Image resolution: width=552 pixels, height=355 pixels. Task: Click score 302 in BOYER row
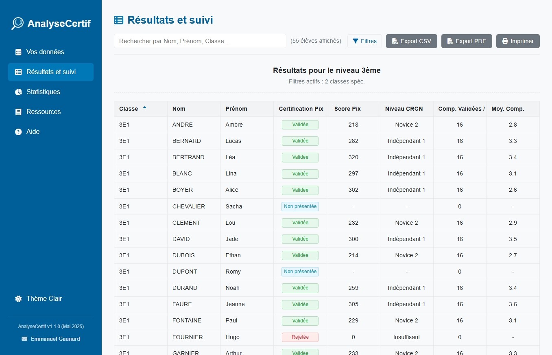tap(353, 190)
